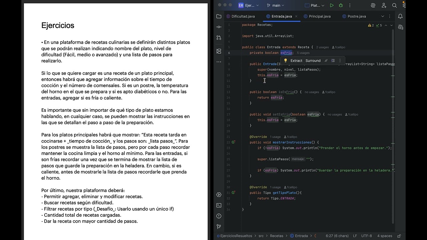Click the reformat code icon in popup
This screenshot has height=240, width=427.
coord(333,61)
